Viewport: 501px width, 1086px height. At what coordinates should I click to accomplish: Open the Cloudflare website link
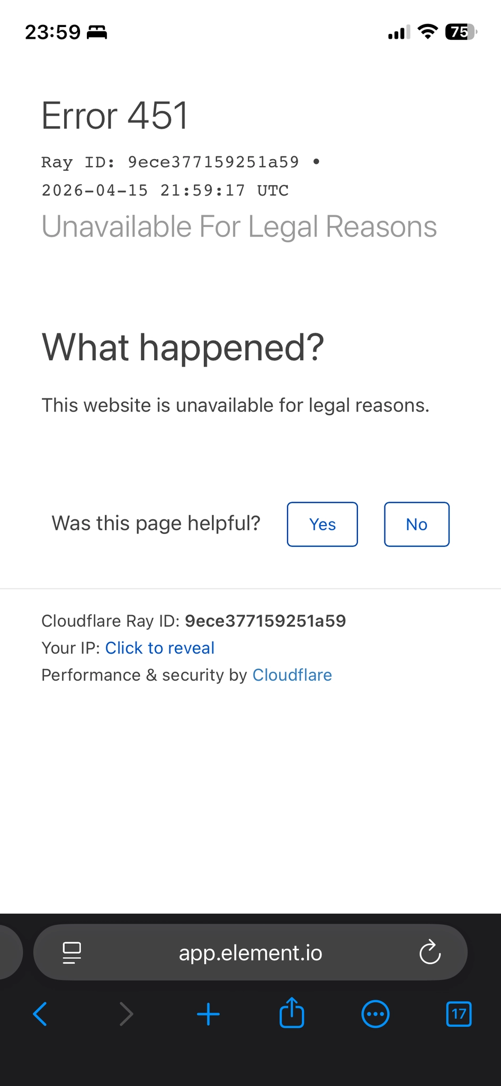pos(292,675)
